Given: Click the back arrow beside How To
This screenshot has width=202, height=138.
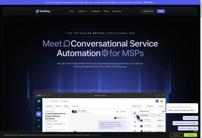Looking at the screenshot, I should point(47,101).
